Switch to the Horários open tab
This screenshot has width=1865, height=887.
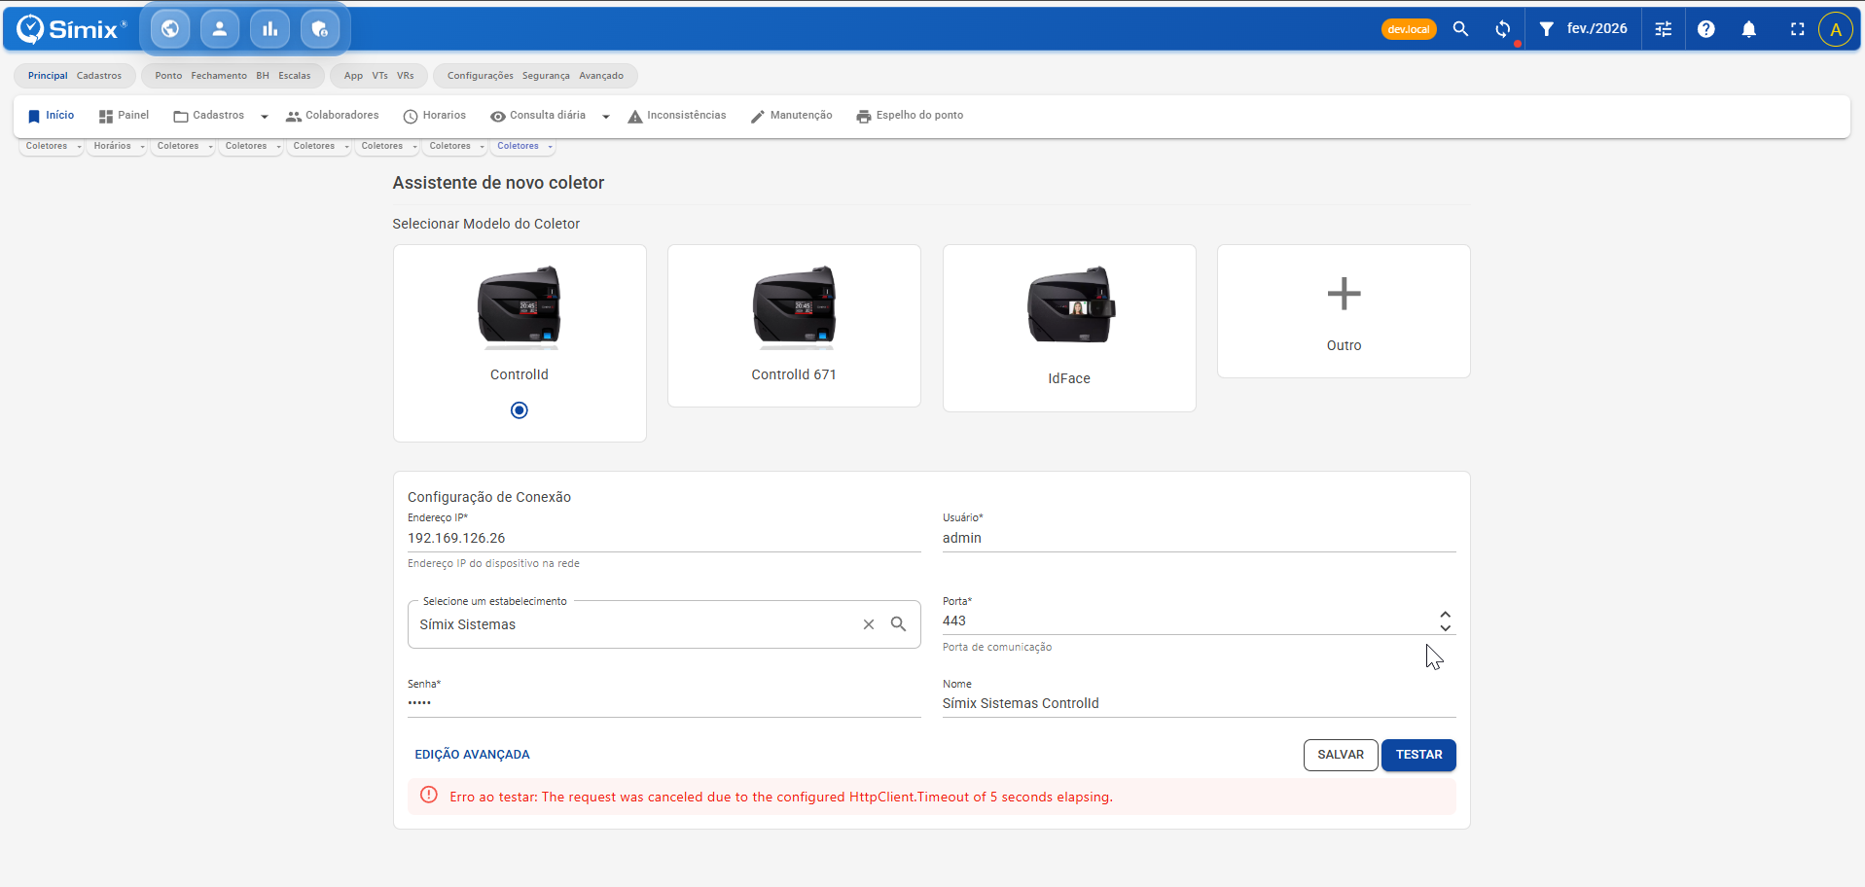click(x=112, y=146)
